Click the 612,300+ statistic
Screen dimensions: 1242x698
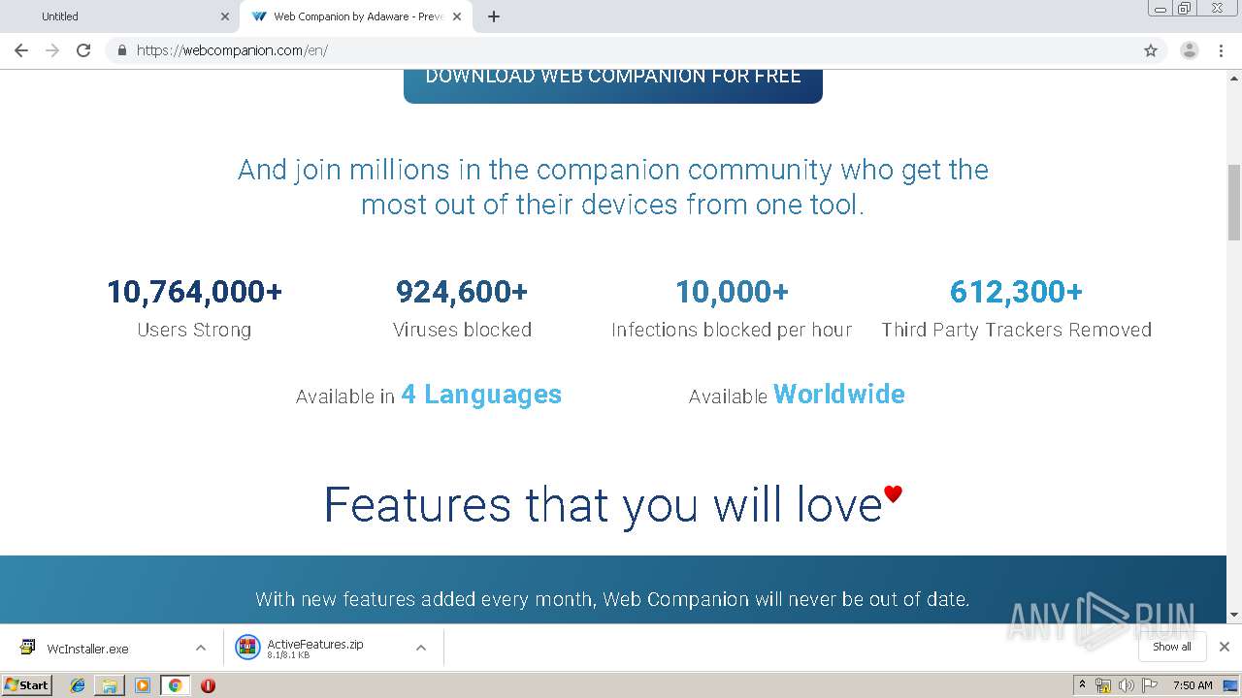(x=1016, y=292)
